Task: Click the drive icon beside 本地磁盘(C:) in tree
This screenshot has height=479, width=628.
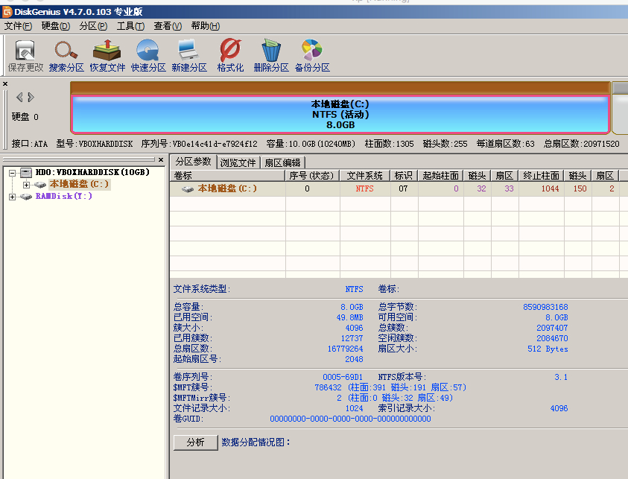Action: tap(39, 185)
